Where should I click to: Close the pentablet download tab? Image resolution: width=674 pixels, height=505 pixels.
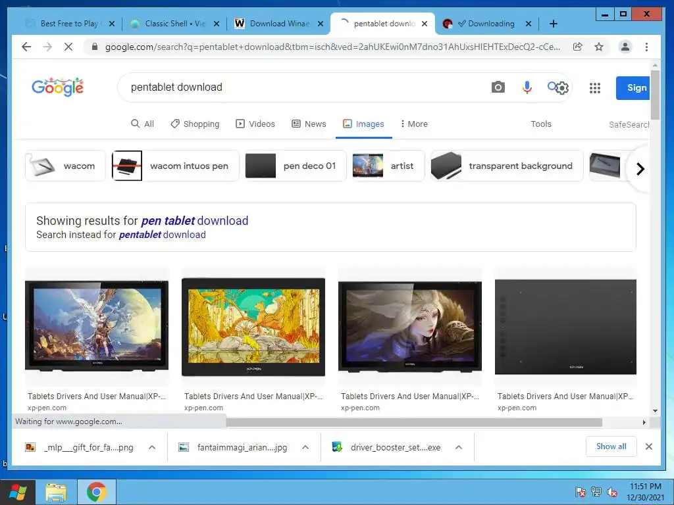[x=425, y=24]
